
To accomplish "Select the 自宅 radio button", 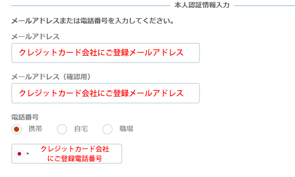I will tap(62, 129).
